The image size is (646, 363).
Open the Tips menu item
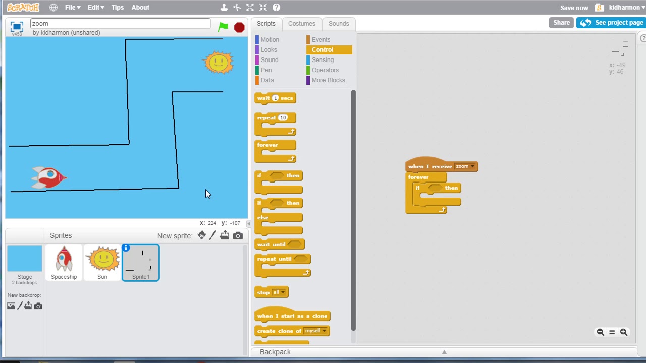point(118,8)
